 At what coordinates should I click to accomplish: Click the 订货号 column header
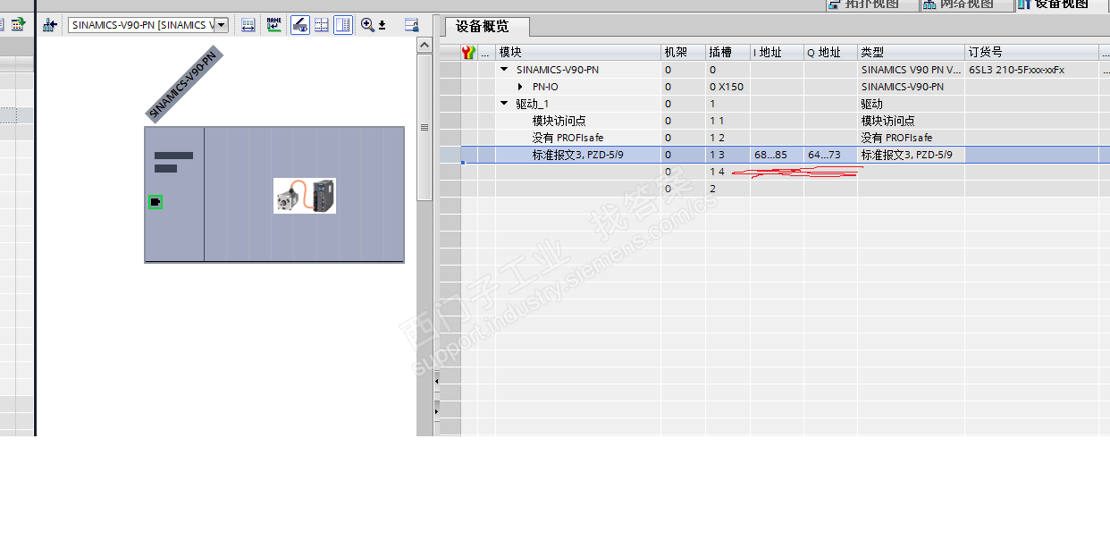click(1031, 53)
